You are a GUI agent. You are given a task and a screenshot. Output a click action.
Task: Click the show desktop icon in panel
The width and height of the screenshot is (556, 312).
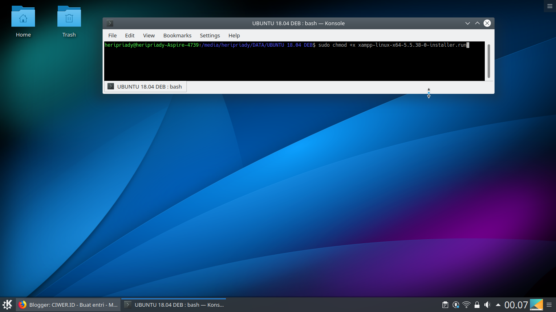[536, 305]
